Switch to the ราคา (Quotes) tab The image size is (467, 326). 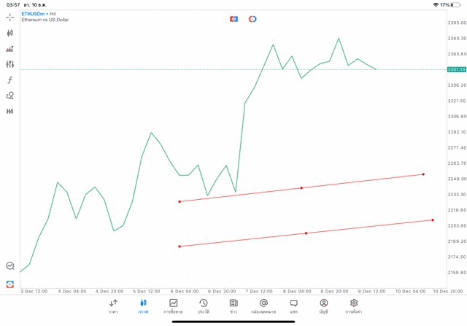click(x=113, y=306)
